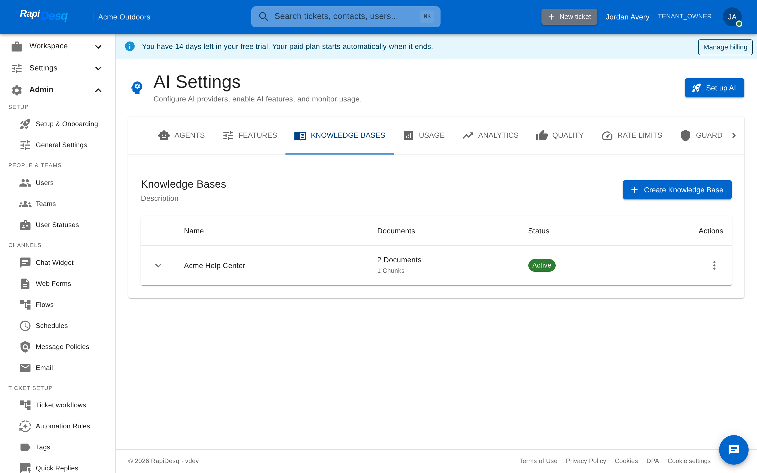The height and width of the screenshot is (473, 757).
Task: Switch to the Features tab
Action: 250,135
